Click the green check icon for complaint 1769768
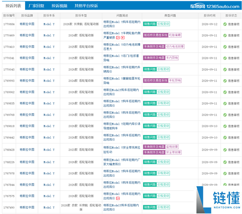The height and width of the screenshot is (214, 242). click(225, 115)
